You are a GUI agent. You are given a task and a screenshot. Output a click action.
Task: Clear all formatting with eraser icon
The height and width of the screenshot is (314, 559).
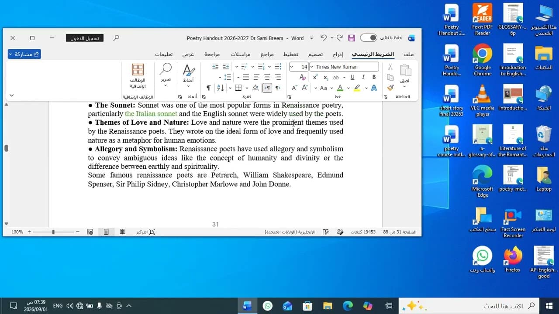[303, 77]
